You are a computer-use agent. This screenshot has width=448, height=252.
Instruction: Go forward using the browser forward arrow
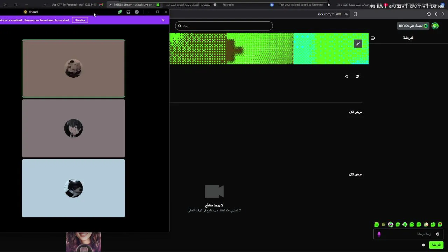[443, 14]
